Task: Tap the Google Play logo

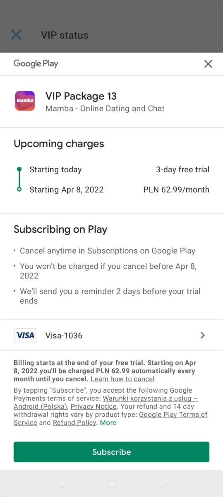Action: (x=36, y=64)
